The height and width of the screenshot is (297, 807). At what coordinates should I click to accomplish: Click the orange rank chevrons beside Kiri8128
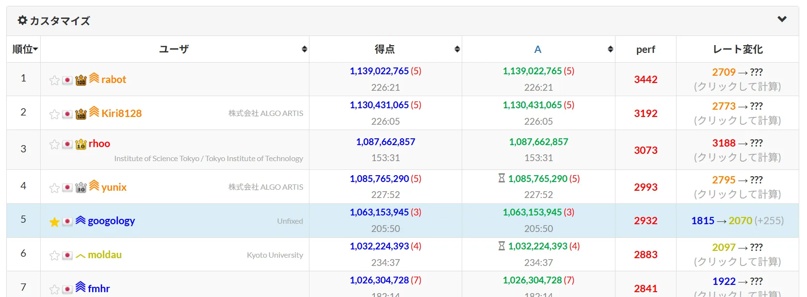point(94,112)
